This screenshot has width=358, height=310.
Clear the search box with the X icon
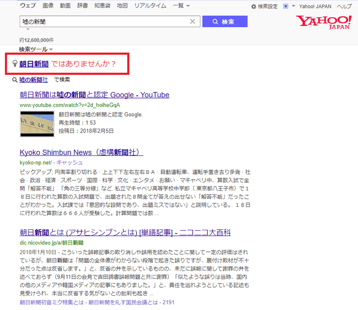pos(192,22)
